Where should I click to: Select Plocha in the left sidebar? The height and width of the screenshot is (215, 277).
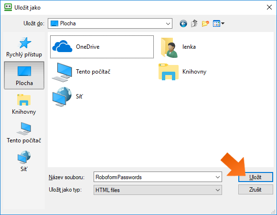(24, 75)
